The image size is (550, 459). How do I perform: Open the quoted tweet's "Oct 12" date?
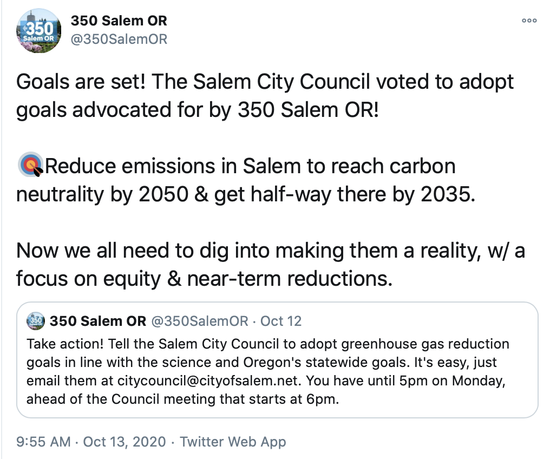tap(281, 321)
